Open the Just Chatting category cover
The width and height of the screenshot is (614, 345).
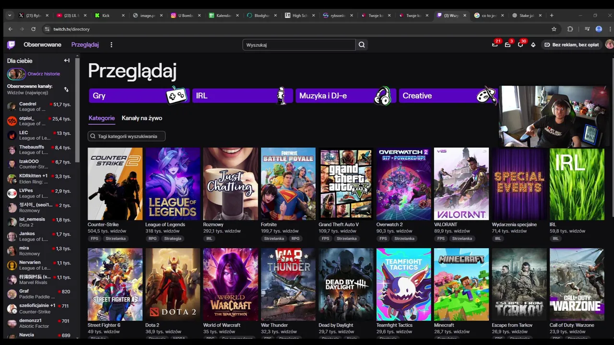[230, 184]
